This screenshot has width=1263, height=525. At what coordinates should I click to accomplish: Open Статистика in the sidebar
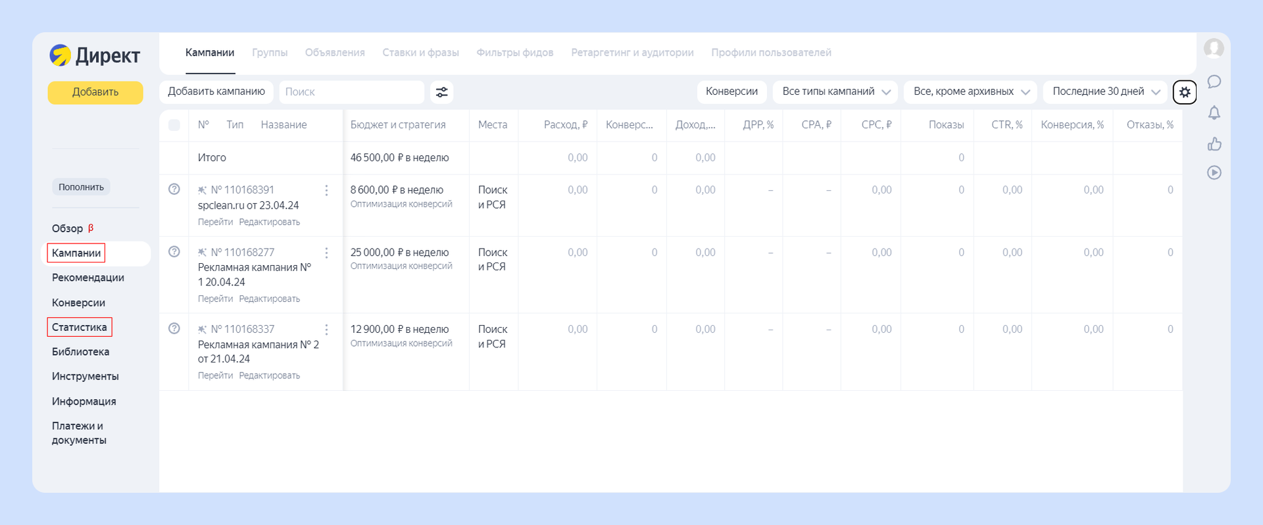tap(79, 327)
